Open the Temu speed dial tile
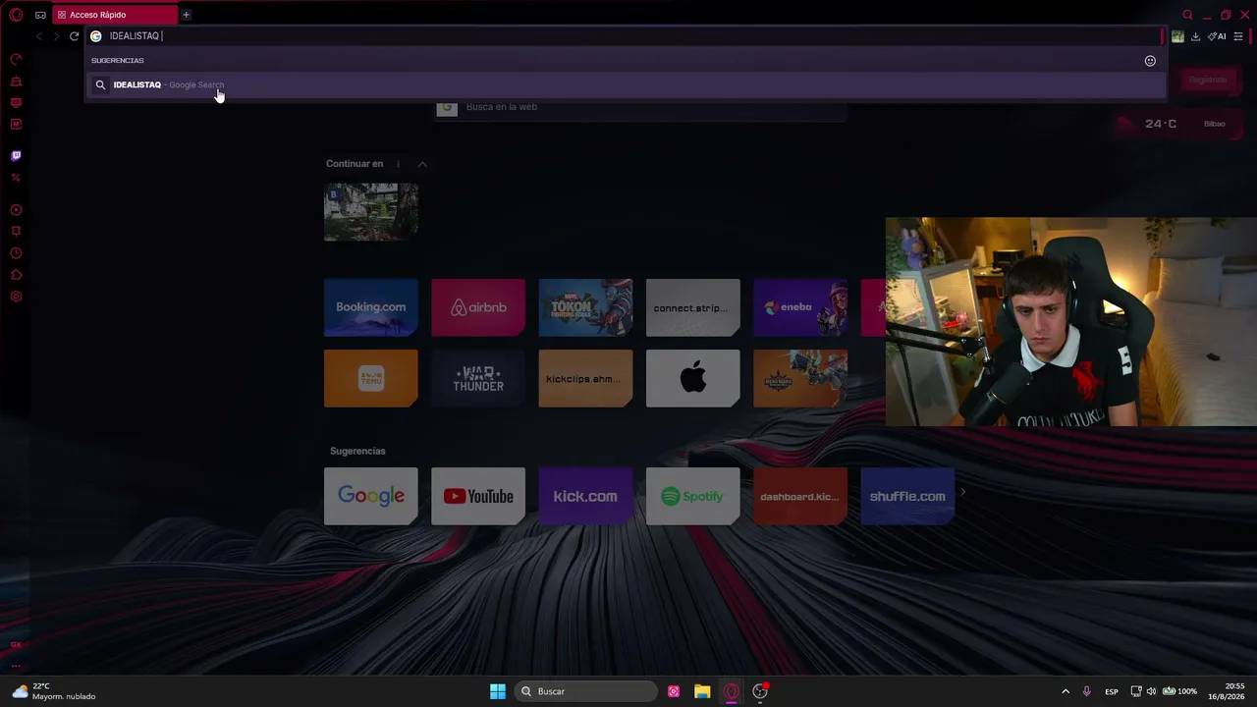Viewport: 1257px width, 707px height. tap(371, 378)
